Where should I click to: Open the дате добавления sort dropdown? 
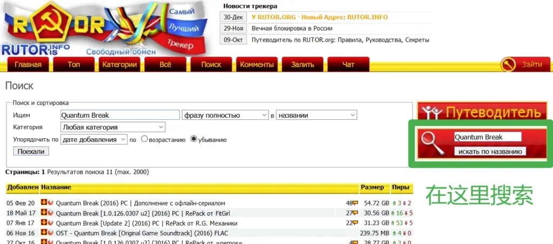(94, 139)
